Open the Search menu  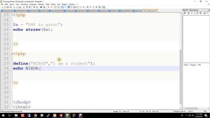click(x=12, y=4)
